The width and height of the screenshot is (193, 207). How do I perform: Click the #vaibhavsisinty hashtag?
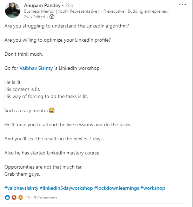click(21, 188)
